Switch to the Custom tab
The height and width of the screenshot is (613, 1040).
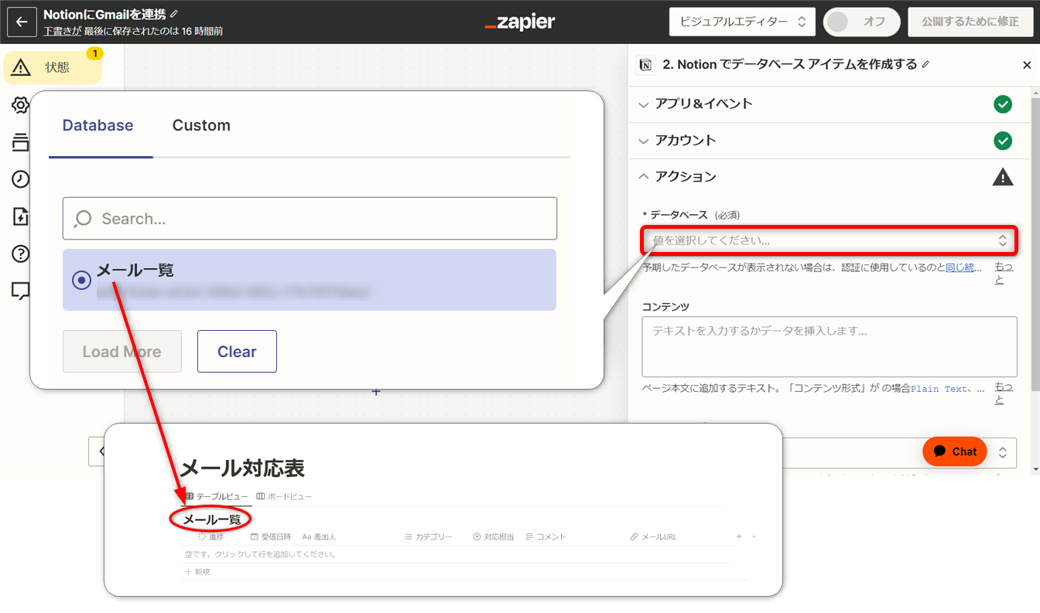(x=201, y=125)
